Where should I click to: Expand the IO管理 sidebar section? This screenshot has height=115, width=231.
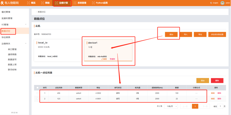tap(26, 24)
